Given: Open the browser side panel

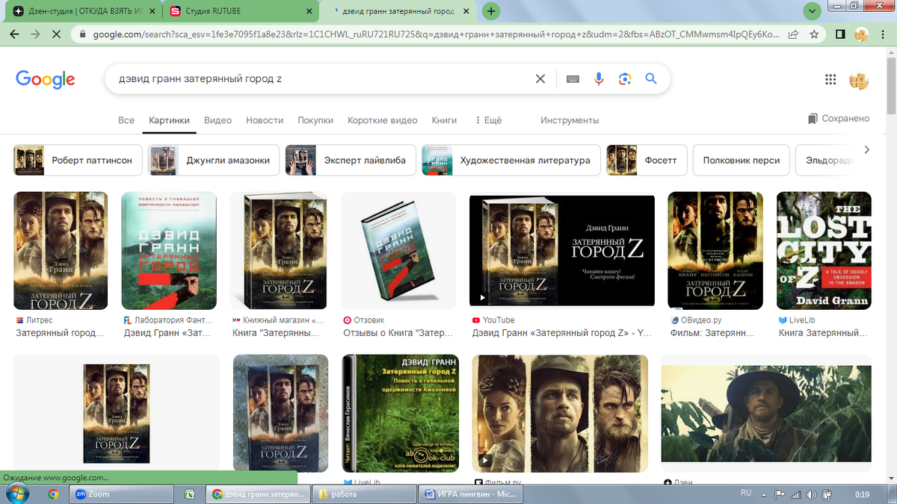Looking at the screenshot, I should pos(840,34).
